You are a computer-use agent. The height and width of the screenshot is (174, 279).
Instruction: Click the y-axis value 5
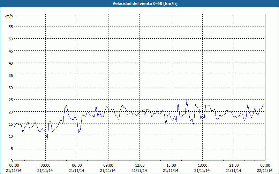(x=12, y=149)
